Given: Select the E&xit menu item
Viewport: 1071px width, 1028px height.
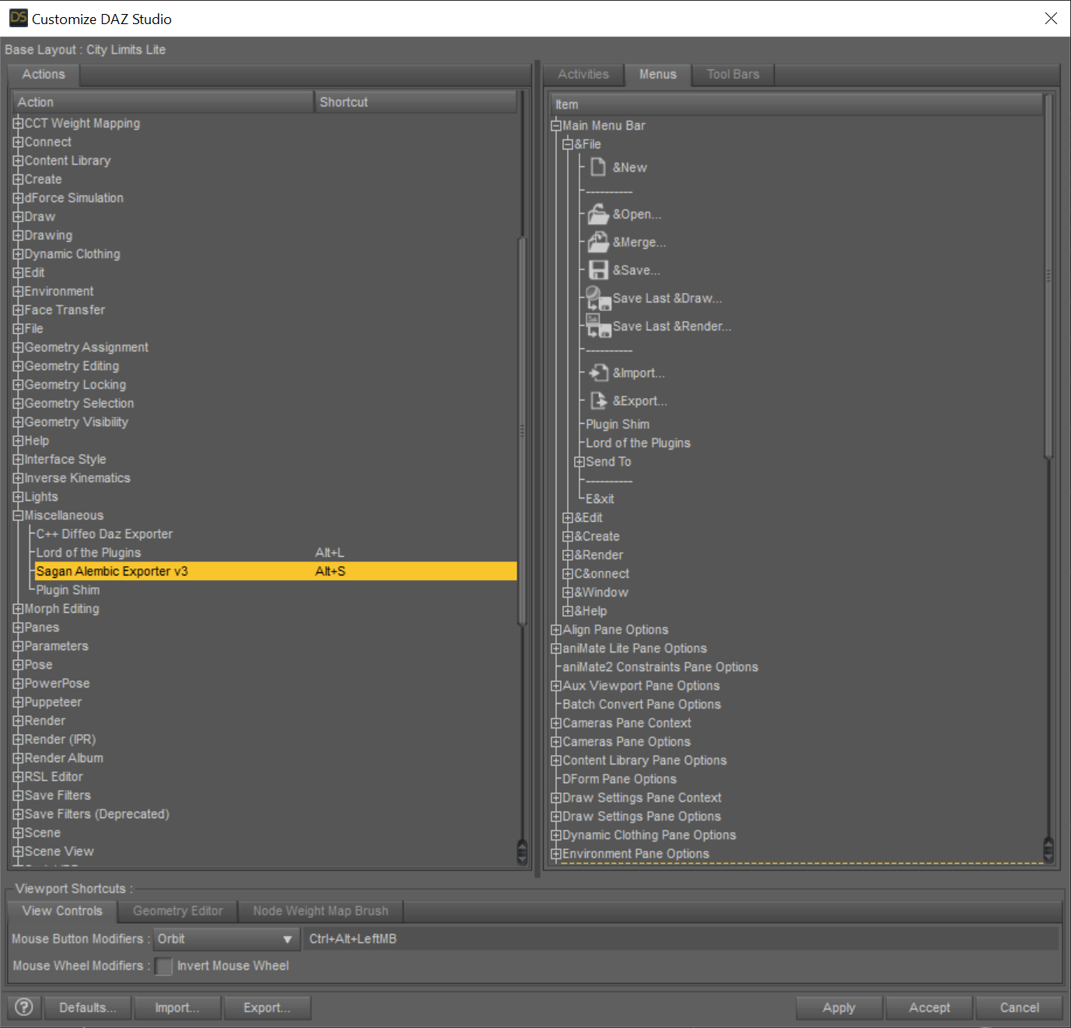Looking at the screenshot, I should [x=600, y=498].
